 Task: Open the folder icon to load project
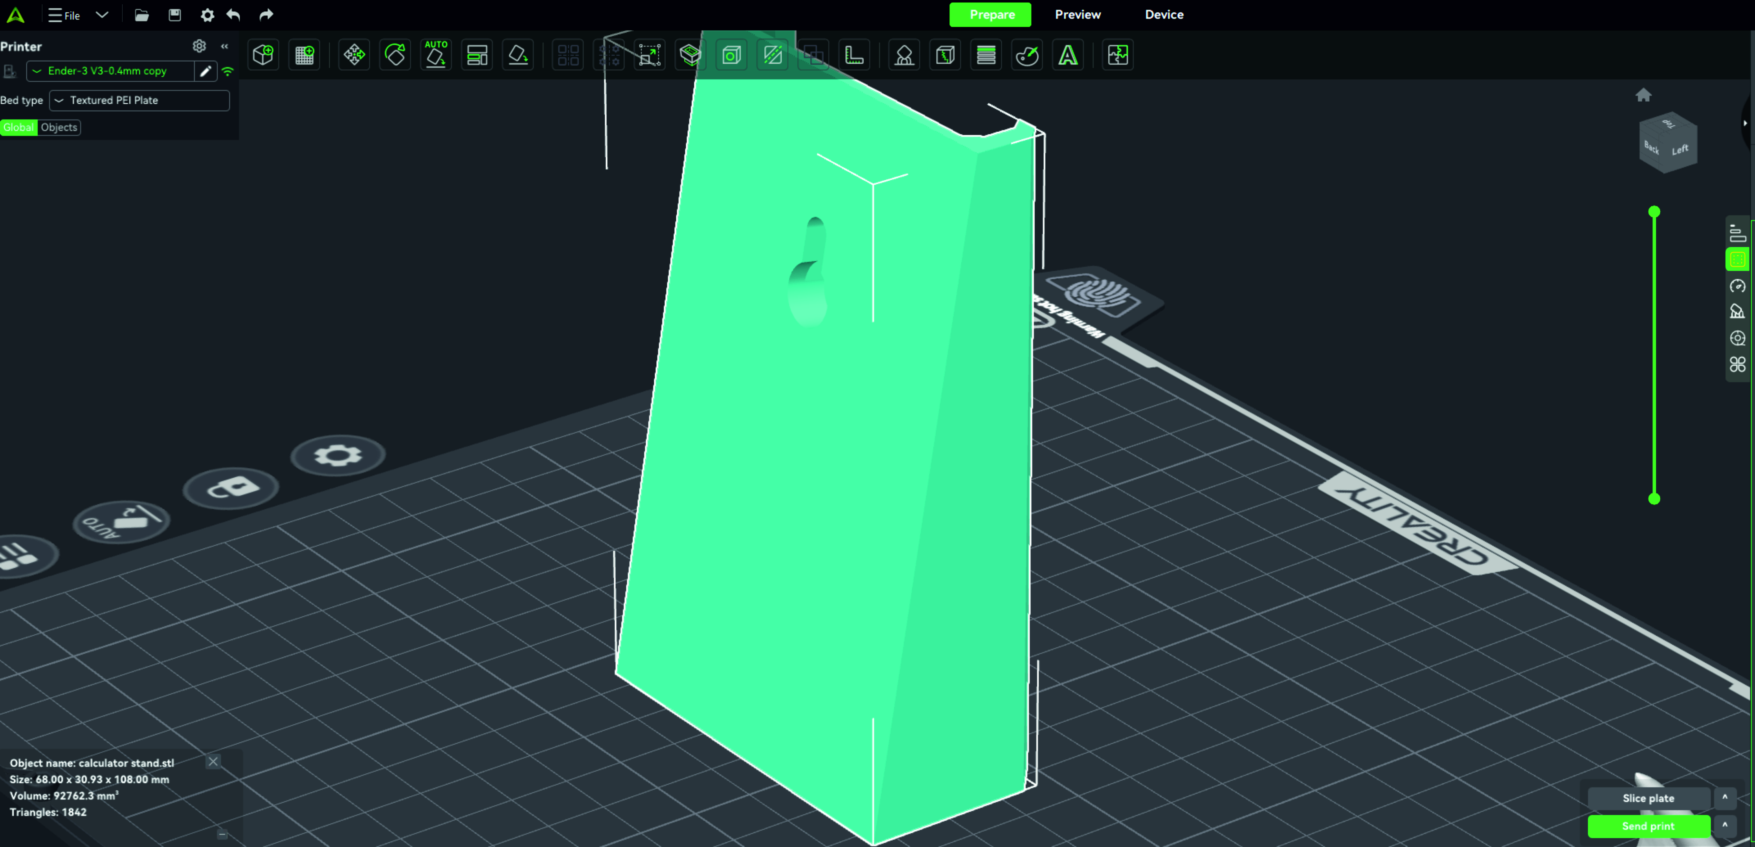(142, 14)
